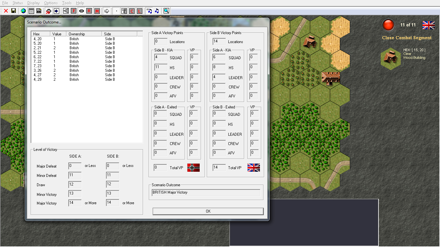
Task: Click the Side A Locations points field
Action: click(161, 41)
